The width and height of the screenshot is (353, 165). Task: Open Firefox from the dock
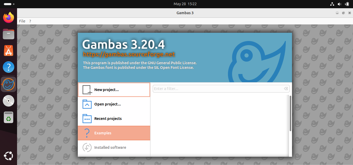[x=9, y=18]
